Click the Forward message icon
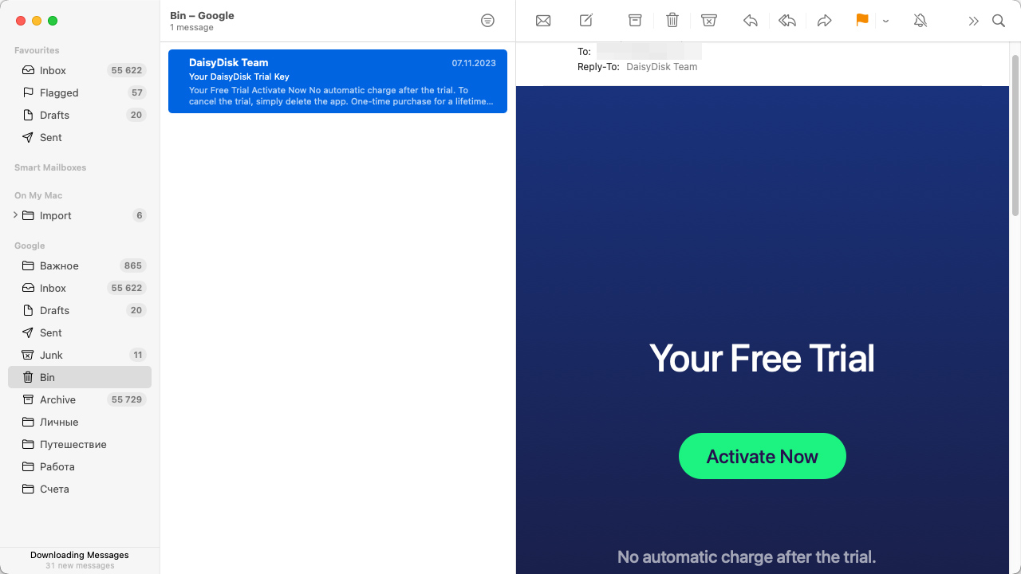 [825, 21]
